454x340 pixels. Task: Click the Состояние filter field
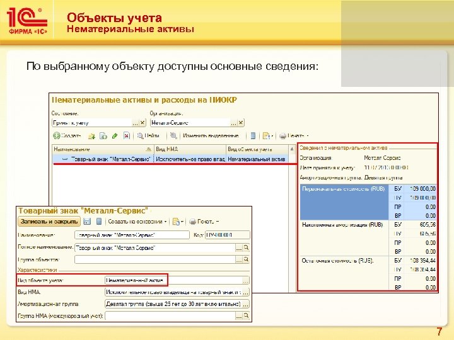[92, 123]
